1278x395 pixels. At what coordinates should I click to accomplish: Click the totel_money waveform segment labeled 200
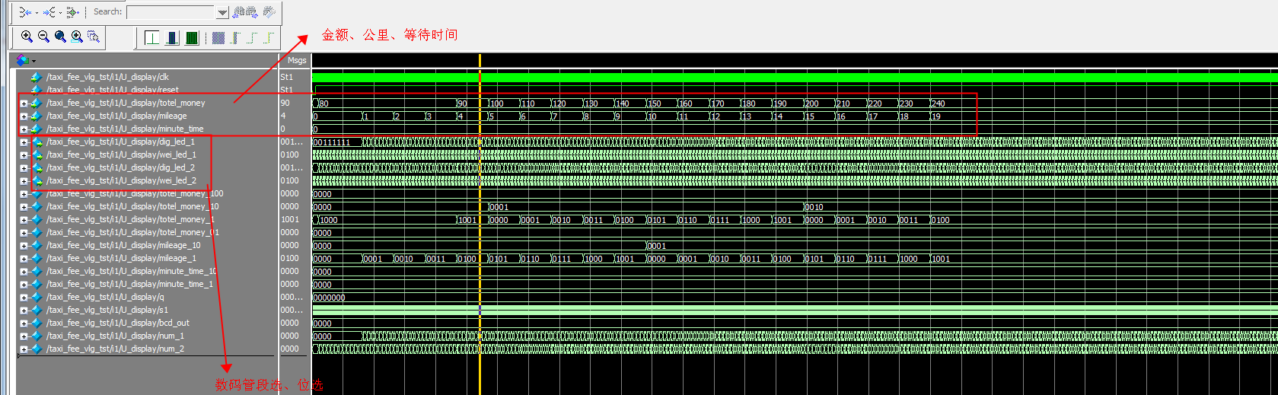pyautogui.click(x=820, y=104)
